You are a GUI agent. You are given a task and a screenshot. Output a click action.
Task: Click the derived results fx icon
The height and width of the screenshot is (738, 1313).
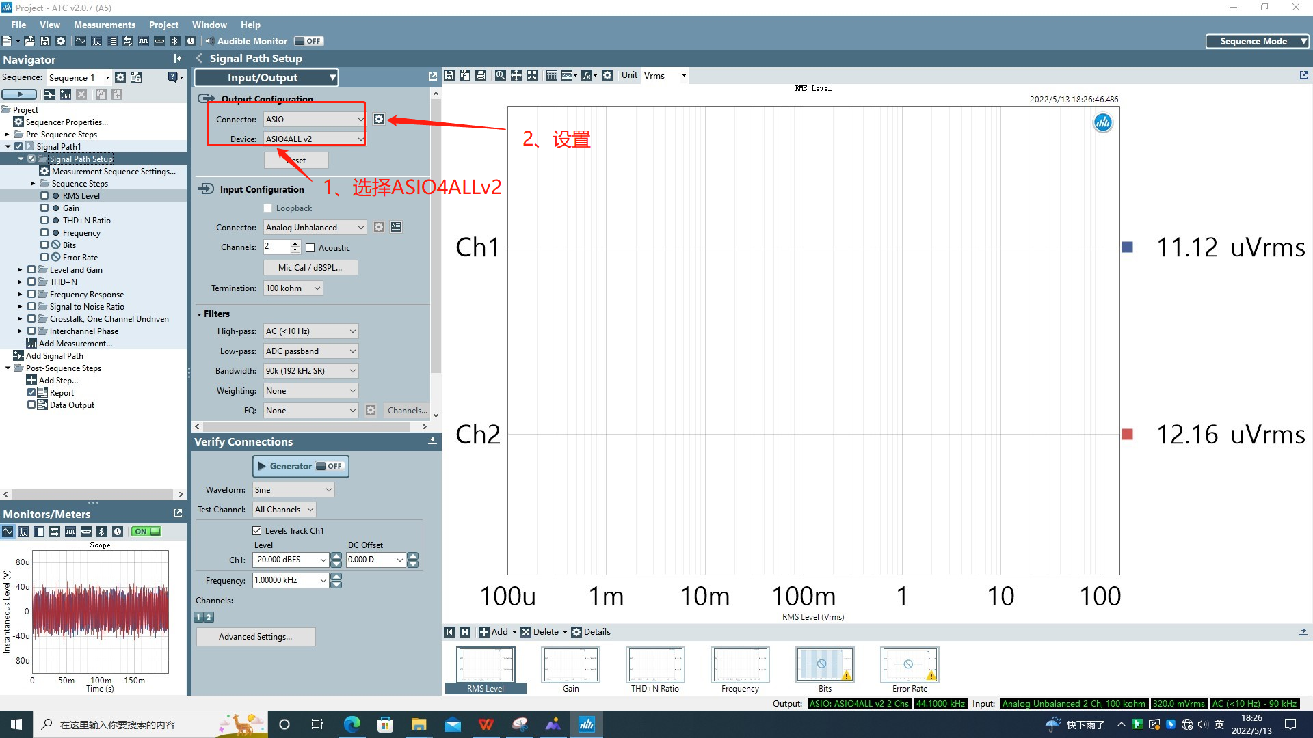click(588, 75)
